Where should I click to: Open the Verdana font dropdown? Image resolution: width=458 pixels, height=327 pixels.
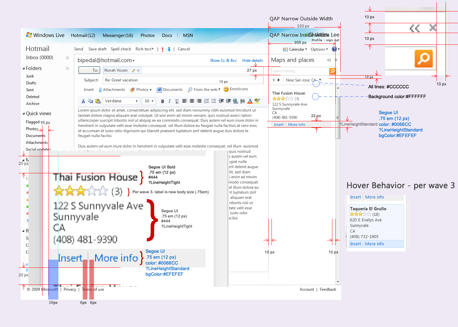(x=121, y=101)
